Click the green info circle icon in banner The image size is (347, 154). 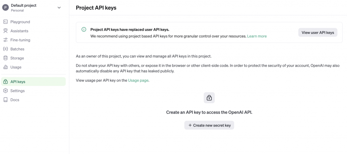pyautogui.click(x=84, y=29)
